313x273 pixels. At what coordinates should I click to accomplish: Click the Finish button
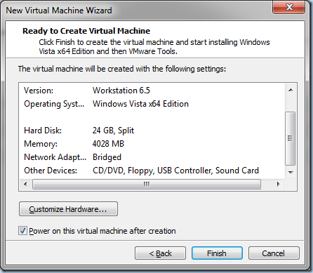(x=217, y=253)
